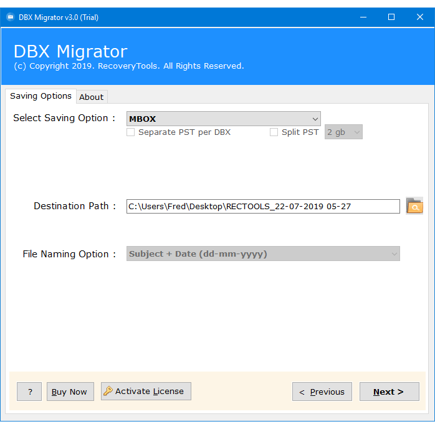Go back with the Previous button

point(322,392)
